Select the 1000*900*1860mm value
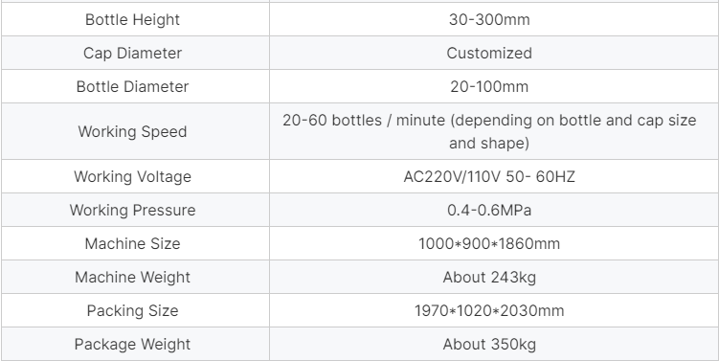Image resolution: width=719 pixels, height=361 pixels. coord(489,243)
